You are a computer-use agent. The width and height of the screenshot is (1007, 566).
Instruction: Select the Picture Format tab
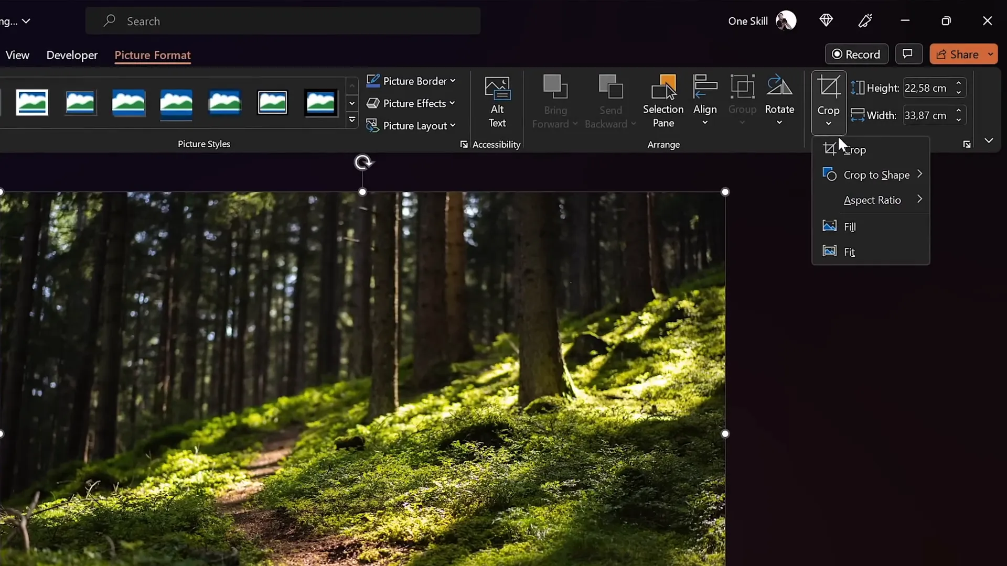tap(153, 55)
